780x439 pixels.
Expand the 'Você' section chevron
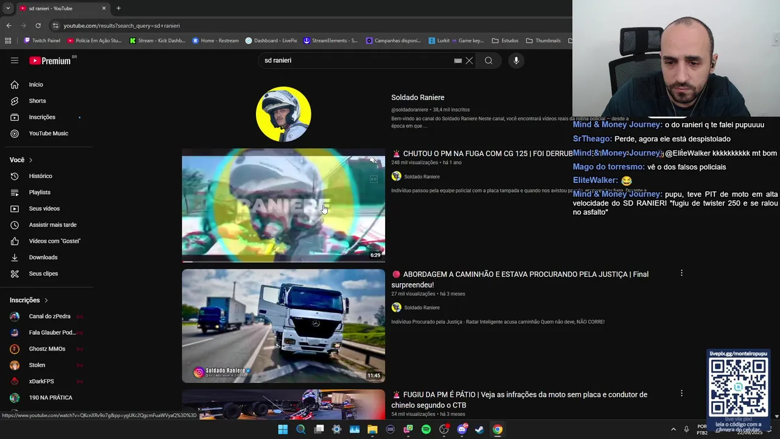coord(30,160)
